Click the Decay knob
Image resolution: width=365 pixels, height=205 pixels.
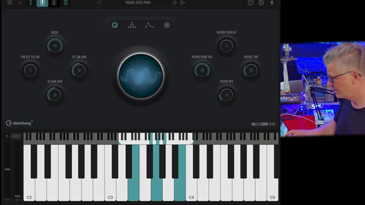pyautogui.click(x=55, y=46)
